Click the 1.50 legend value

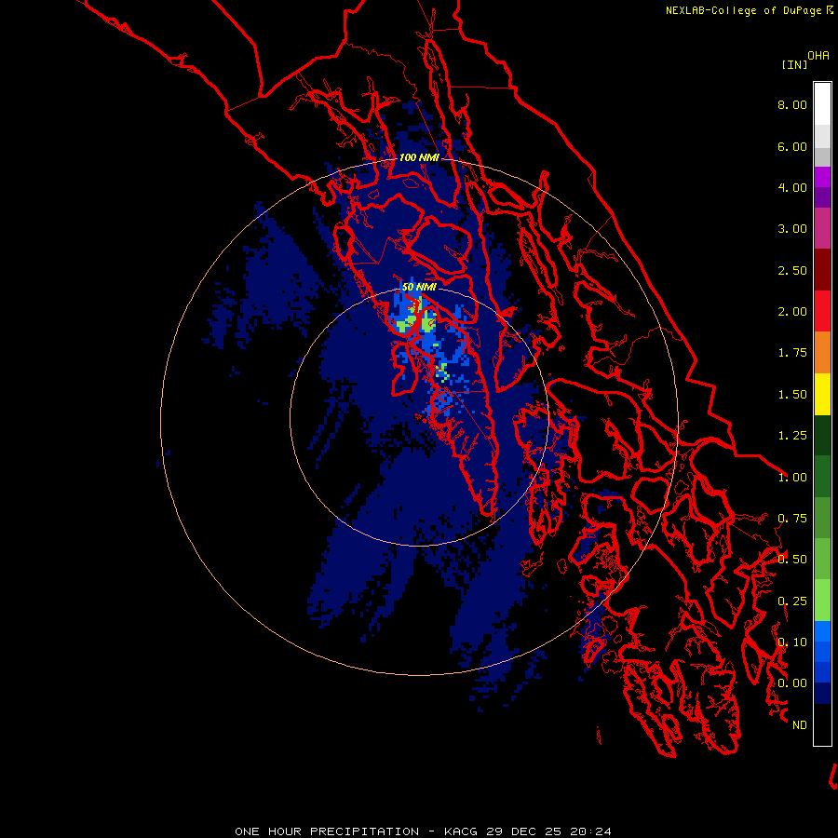click(x=792, y=395)
